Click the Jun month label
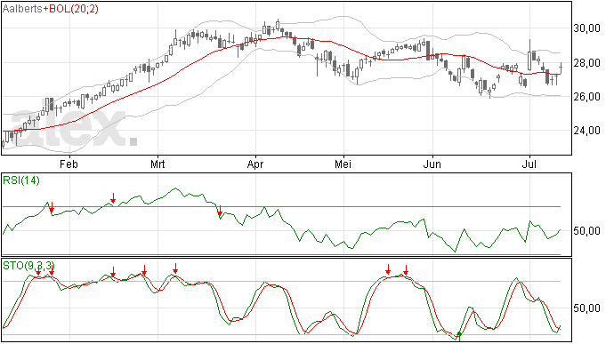 pyautogui.click(x=432, y=164)
